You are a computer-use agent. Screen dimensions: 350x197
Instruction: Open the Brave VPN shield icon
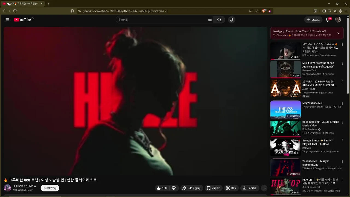click(340, 11)
